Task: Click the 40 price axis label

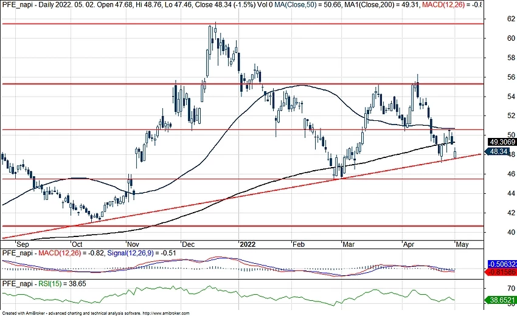Action: [x=511, y=232]
